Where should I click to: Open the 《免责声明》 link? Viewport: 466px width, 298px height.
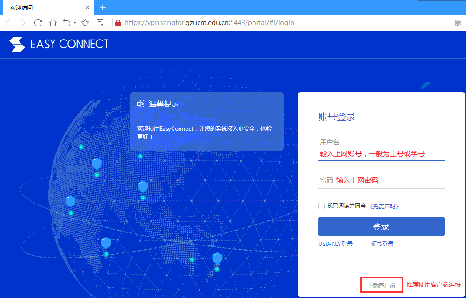coord(384,206)
